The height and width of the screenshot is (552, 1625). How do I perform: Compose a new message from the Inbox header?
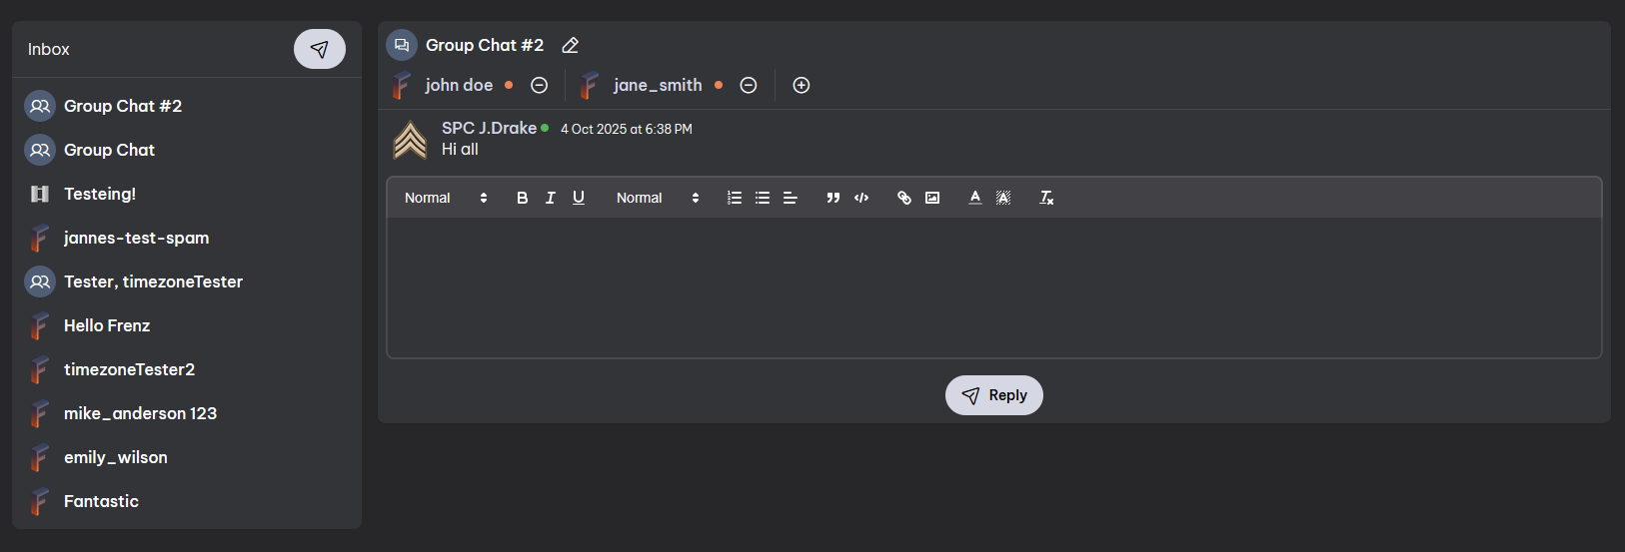319,49
